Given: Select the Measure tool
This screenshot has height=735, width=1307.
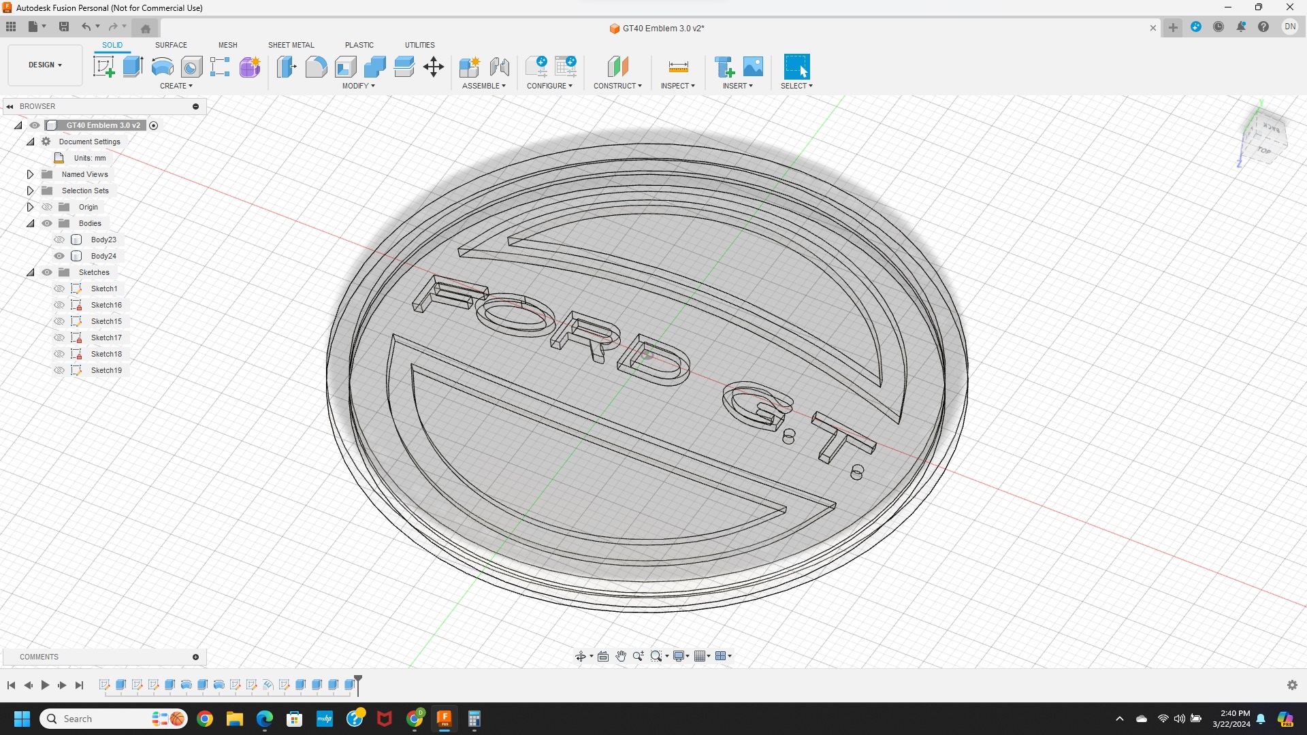Looking at the screenshot, I should coord(678,67).
